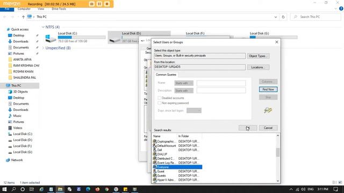This screenshot has height=193, width=344.
Task: Take a screenshot with Movavi camera icon
Action: pyautogui.click(x=92, y=4)
